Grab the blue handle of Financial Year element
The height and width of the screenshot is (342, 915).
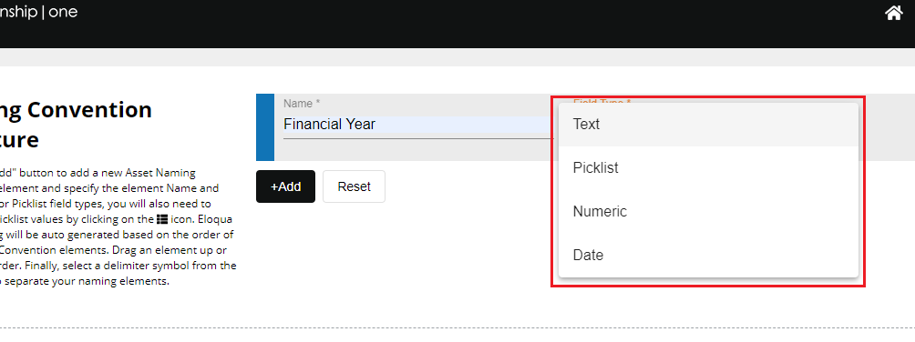coord(265,127)
